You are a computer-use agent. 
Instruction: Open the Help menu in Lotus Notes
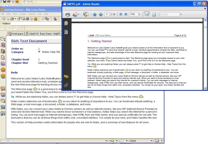click(x=46, y=14)
